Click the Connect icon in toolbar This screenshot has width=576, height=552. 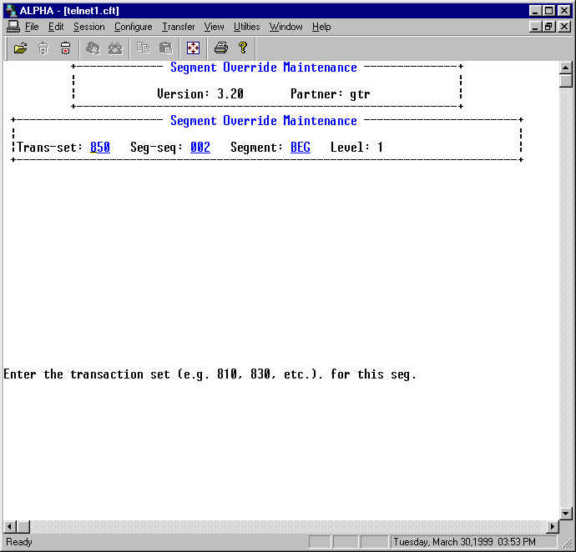tap(93, 48)
